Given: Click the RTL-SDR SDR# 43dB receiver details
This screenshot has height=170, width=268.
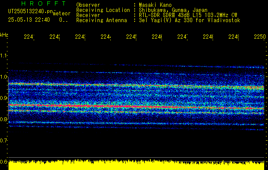Looking at the screenshot, I should point(188,15).
